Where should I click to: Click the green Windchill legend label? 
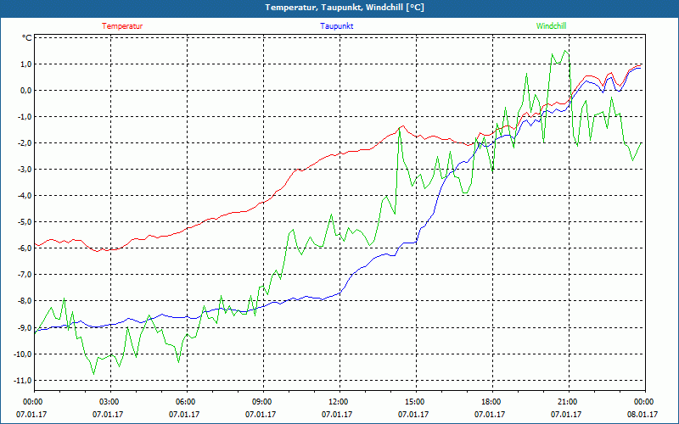click(551, 26)
